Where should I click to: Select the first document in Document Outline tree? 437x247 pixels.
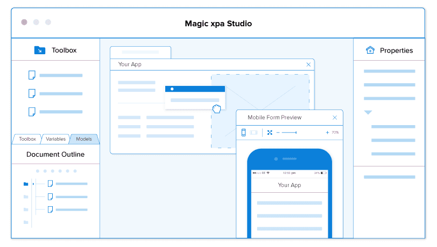pos(50,184)
